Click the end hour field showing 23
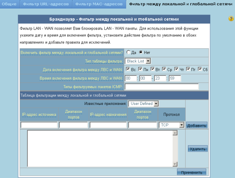Image resolution: width=235 pixels, height=178 pixels. 160,78
